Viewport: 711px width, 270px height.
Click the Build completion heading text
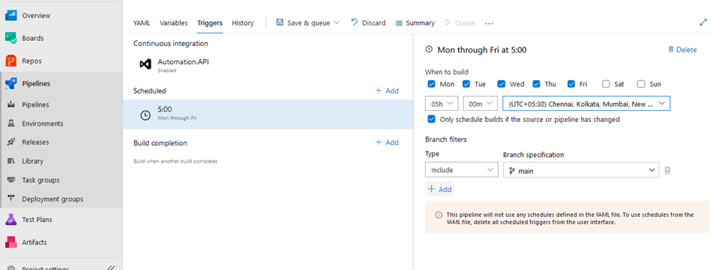pos(160,143)
